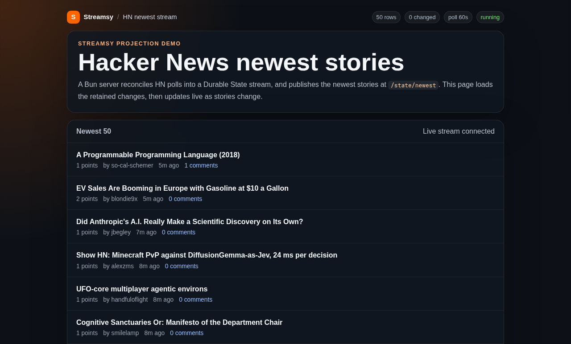Open Did Anthropic's A.I. scientific discovery story
The image size is (571, 344).
tap(190, 222)
